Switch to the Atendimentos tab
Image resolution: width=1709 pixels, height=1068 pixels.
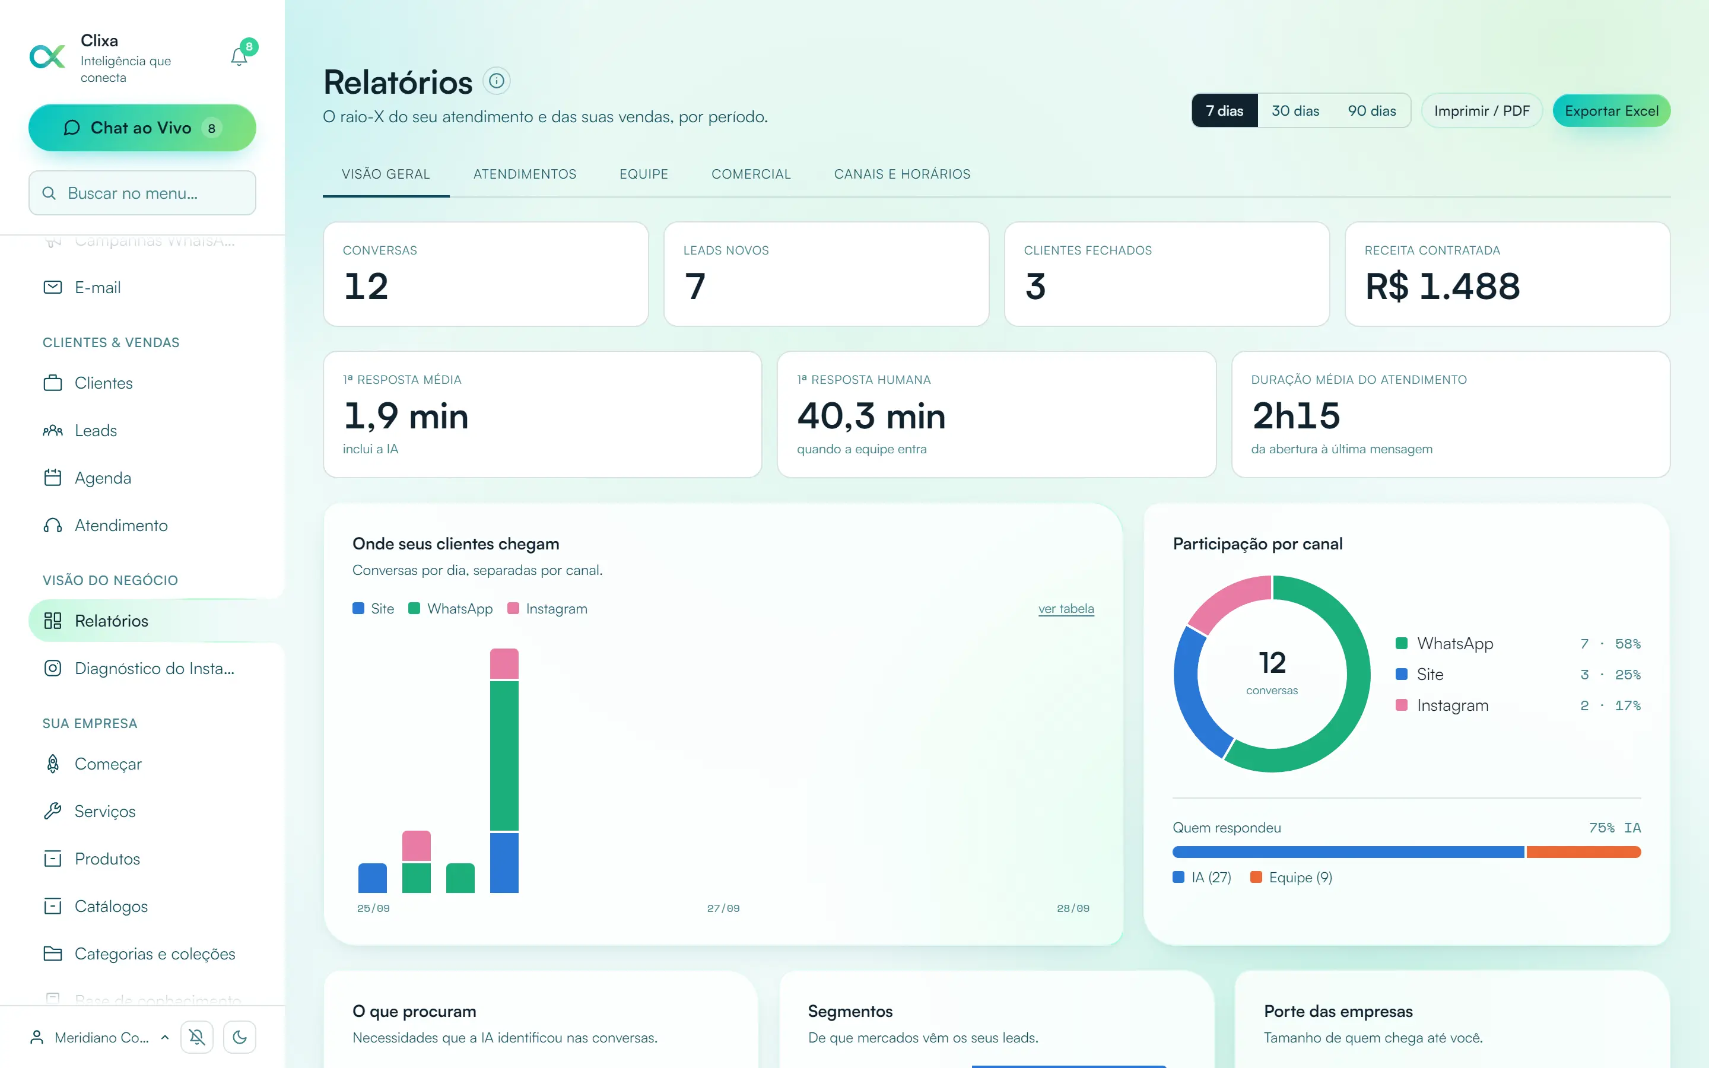tap(525, 174)
